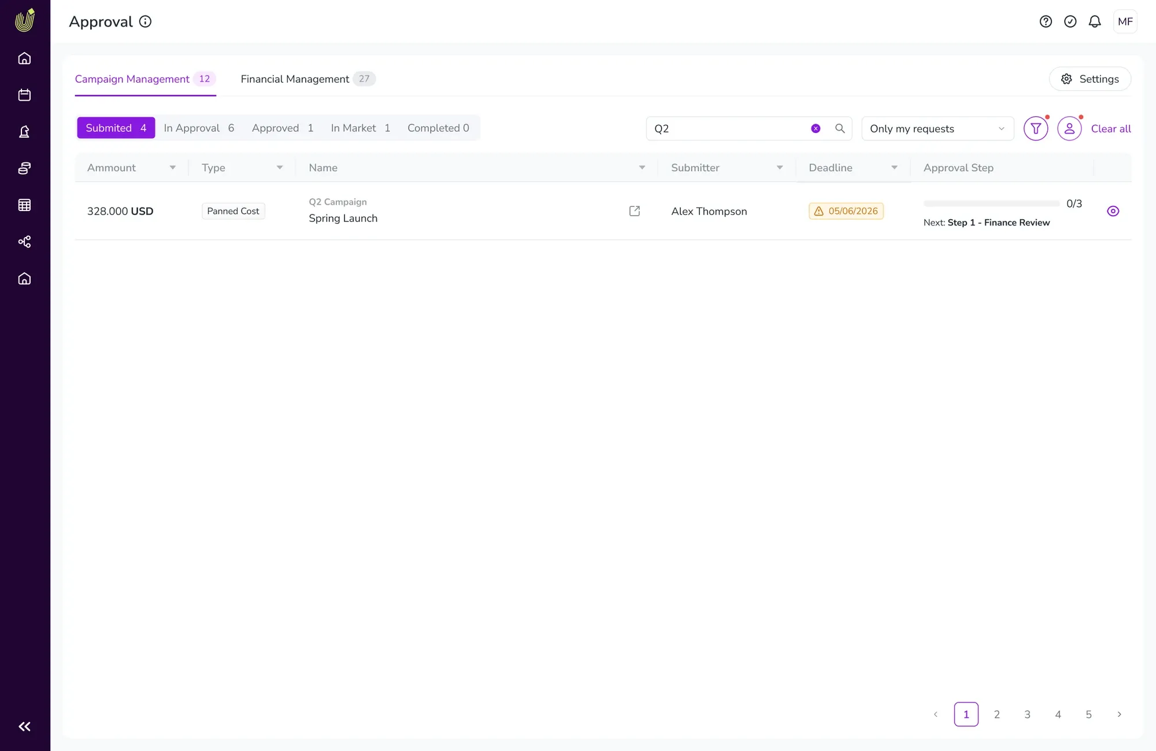Go to page 1
The height and width of the screenshot is (751, 1156).
pos(966,714)
